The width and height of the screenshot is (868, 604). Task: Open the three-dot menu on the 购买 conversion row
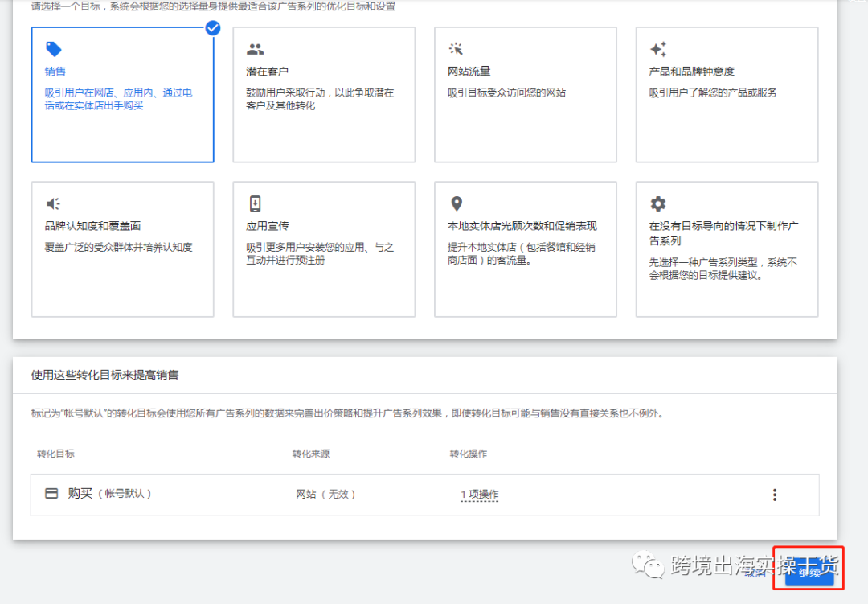point(774,494)
